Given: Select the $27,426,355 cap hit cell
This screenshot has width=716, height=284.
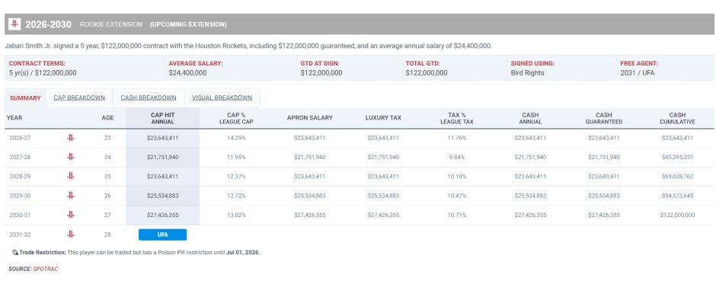Looking at the screenshot, I should 162,215.
